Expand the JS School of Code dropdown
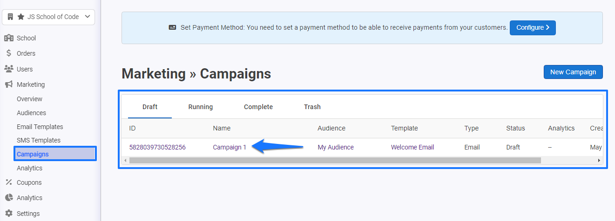The height and width of the screenshot is (221, 615). pos(48,17)
